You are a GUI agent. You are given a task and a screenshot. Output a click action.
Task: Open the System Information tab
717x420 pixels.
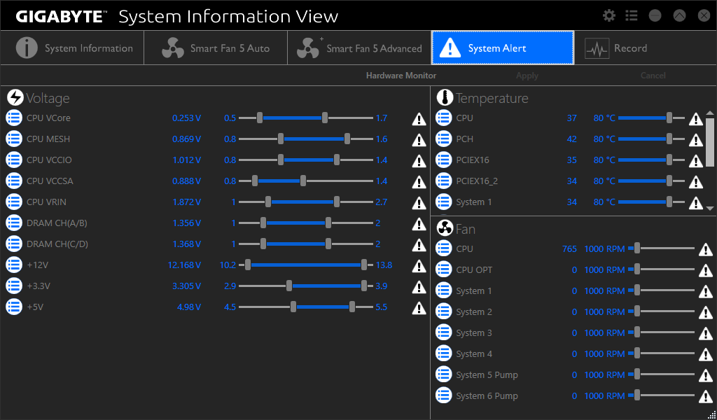(x=72, y=48)
